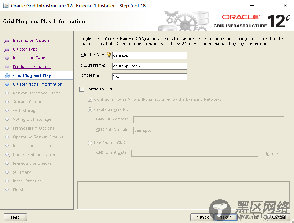Viewport: 294px width, 223px height.
Task: Return to the Product Languages step
Action: pos(32,67)
